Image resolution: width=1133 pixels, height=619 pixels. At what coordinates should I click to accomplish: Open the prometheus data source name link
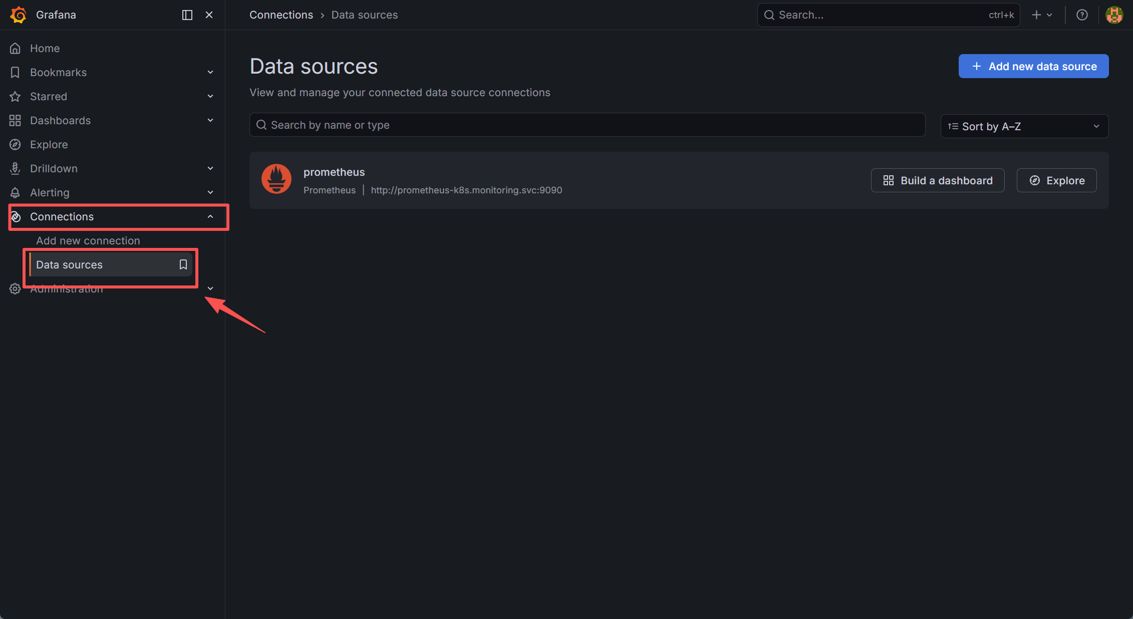(x=334, y=172)
